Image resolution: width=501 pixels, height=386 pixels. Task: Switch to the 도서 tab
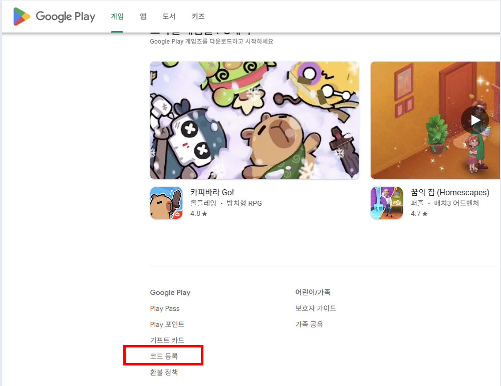tap(169, 17)
